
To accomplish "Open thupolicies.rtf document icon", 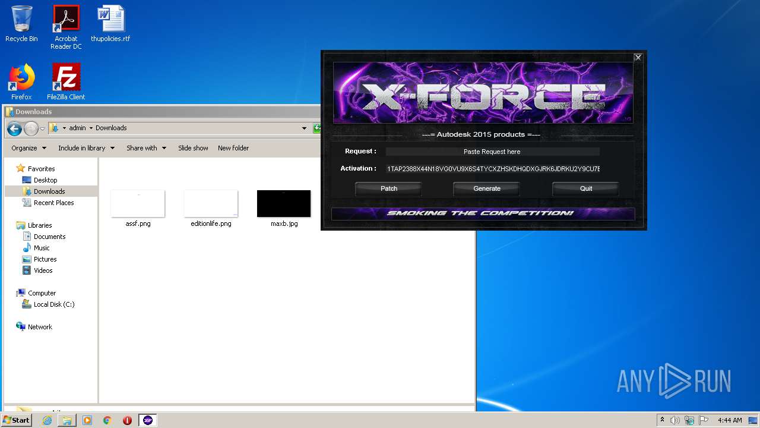I will click(x=110, y=24).
